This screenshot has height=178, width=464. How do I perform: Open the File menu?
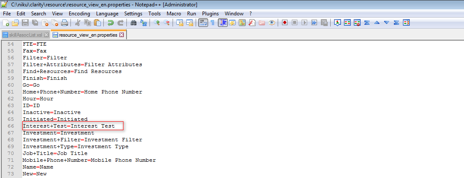7,14
